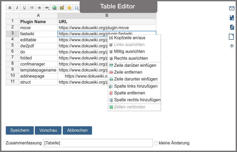This screenshot has width=237, height=152.
Task: Click add-to-book icon in sidebar
Action: point(232,18)
